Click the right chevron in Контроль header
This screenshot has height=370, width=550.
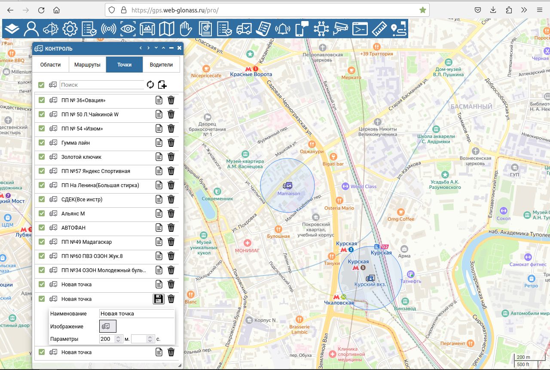(x=148, y=48)
